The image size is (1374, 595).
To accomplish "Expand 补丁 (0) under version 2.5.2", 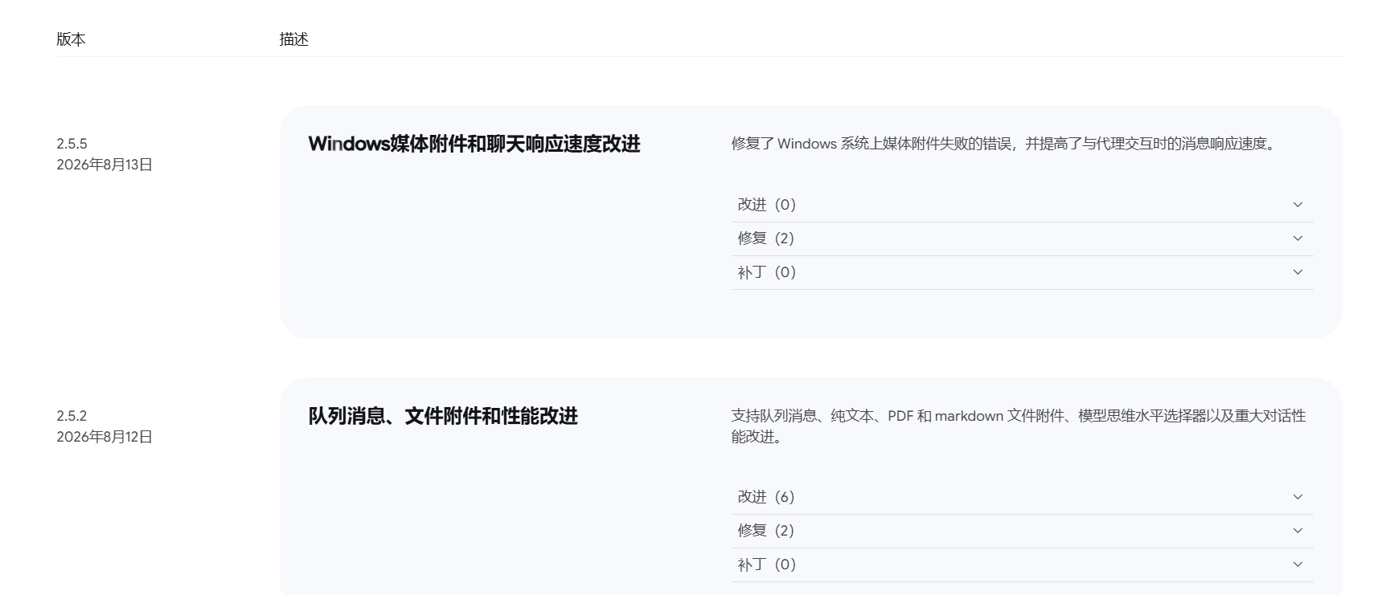I will (1022, 564).
